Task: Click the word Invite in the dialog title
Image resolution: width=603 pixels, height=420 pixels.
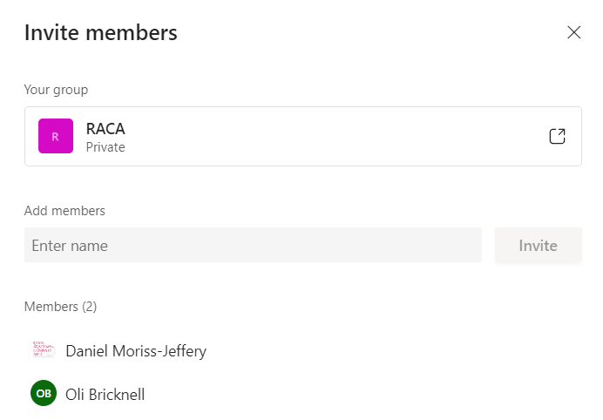Action: coord(51,33)
